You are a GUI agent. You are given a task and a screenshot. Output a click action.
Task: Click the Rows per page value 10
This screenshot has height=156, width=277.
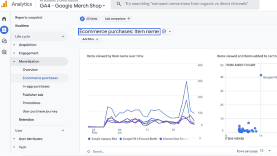(262, 151)
